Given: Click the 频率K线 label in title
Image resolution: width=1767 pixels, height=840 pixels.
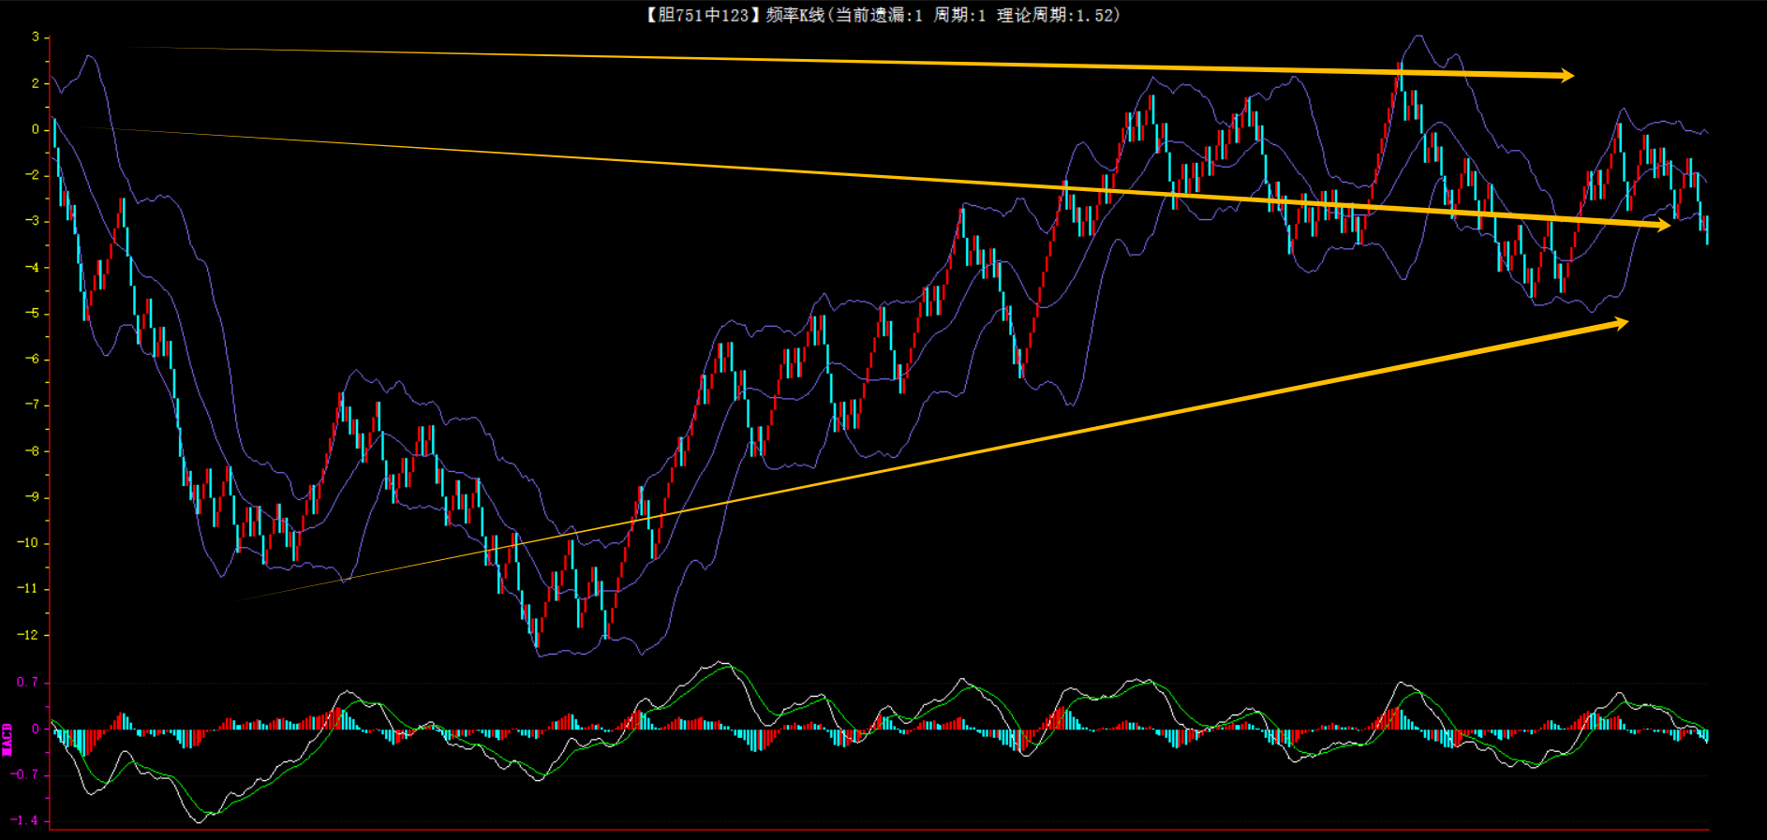Looking at the screenshot, I should [x=794, y=15].
